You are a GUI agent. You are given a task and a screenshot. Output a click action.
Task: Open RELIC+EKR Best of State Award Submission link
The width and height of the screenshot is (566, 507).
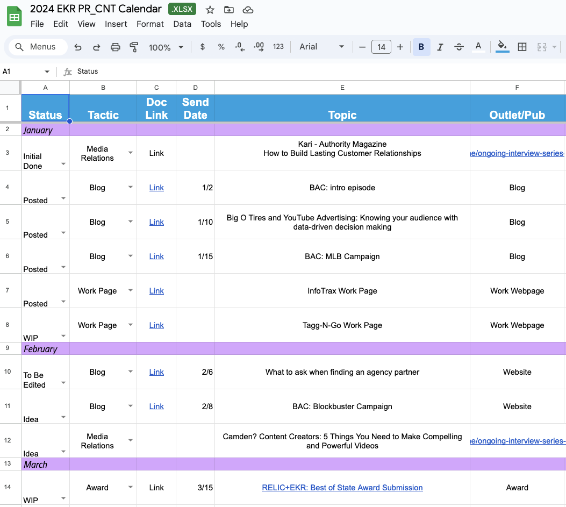(342, 488)
